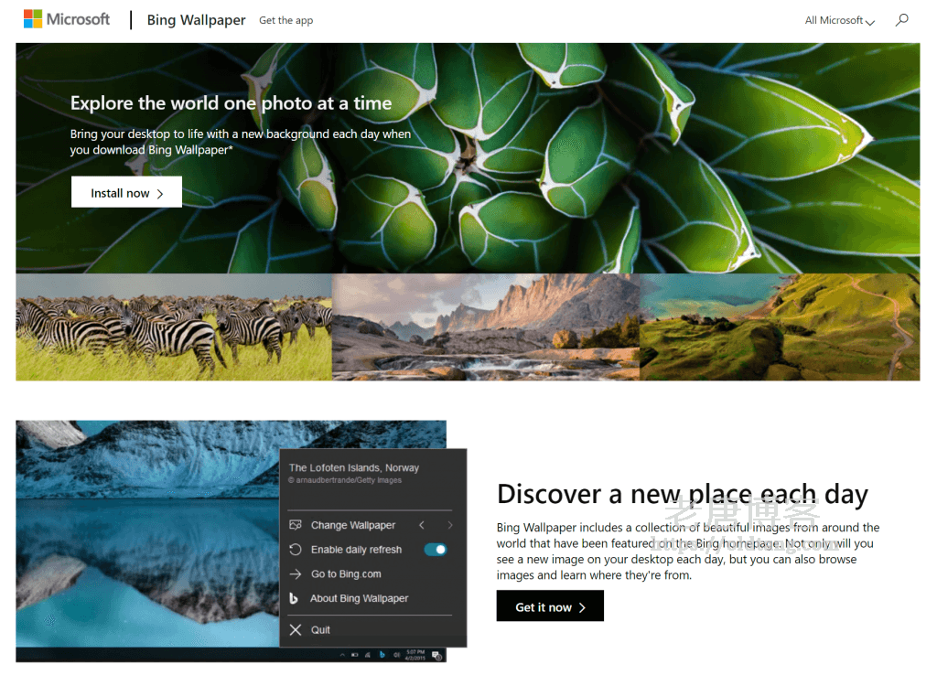This screenshot has width=937, height=675.
Task: Open the Get the app link
Action: point(285,20)
